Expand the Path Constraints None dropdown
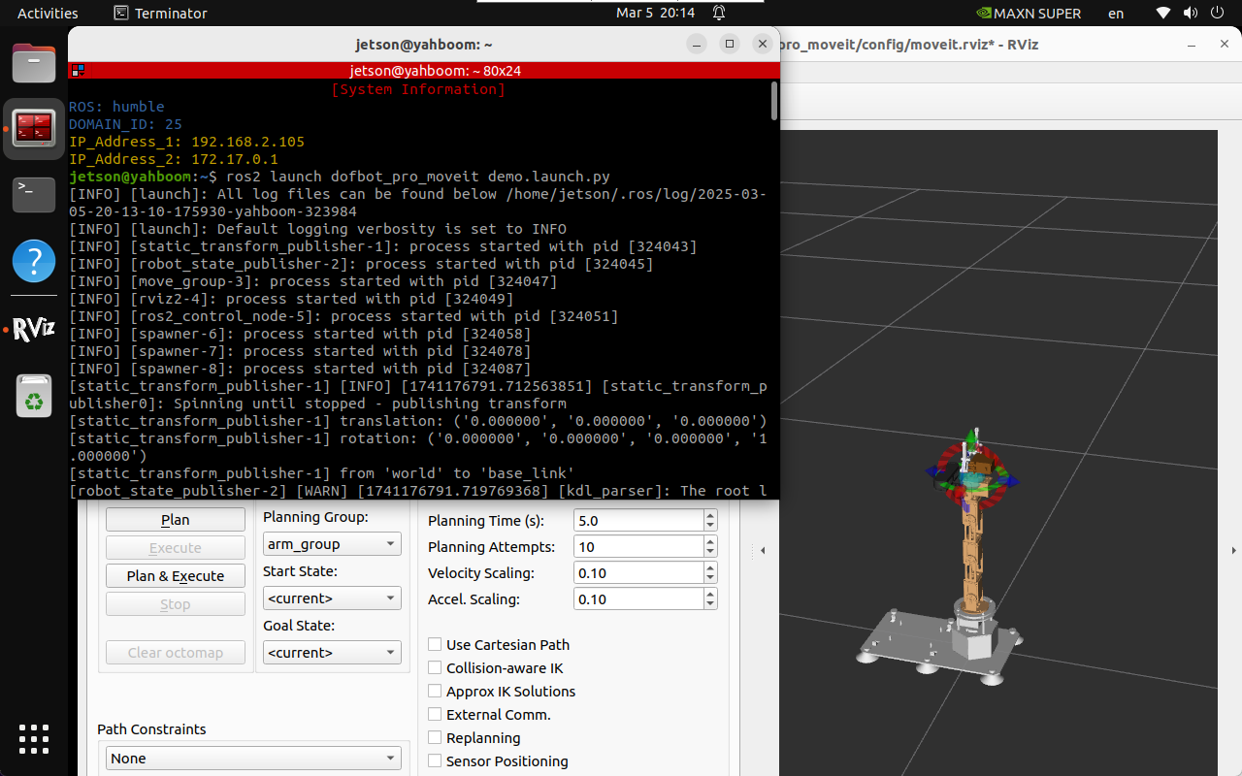Viewport: 1242px width, 776px height. pos(253,759)
